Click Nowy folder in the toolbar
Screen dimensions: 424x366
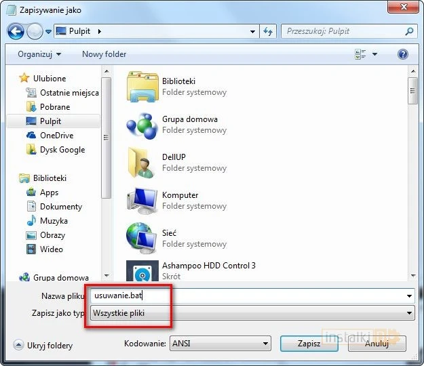[104, 54]
